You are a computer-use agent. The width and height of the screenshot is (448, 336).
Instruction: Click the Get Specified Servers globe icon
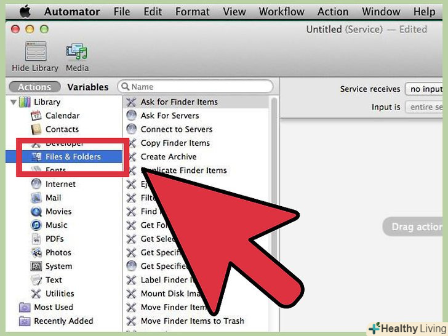click(x=132, y=266)
